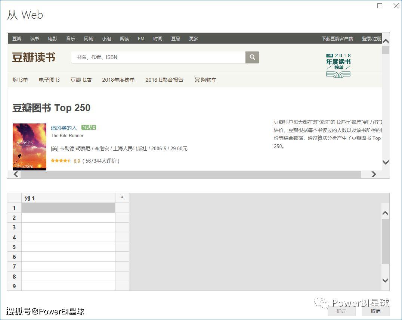Click the table's scroll down arrow
This screenshot has height=320, width=402.
(x=385, y=280)
